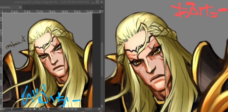Click the fit-to-screen square icon
228x112 pixels.
tap(34, 109)
